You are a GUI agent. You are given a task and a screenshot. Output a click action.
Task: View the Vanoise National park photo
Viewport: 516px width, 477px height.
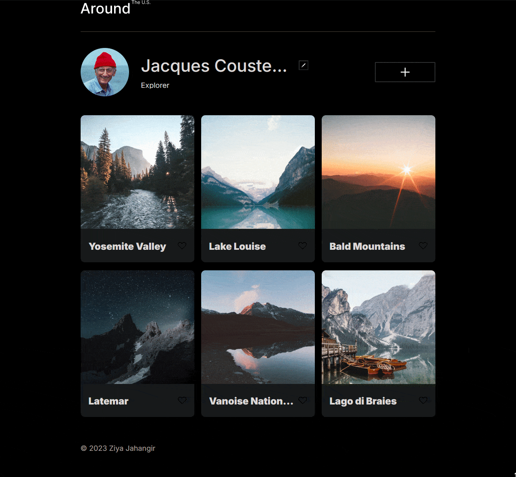258,327
